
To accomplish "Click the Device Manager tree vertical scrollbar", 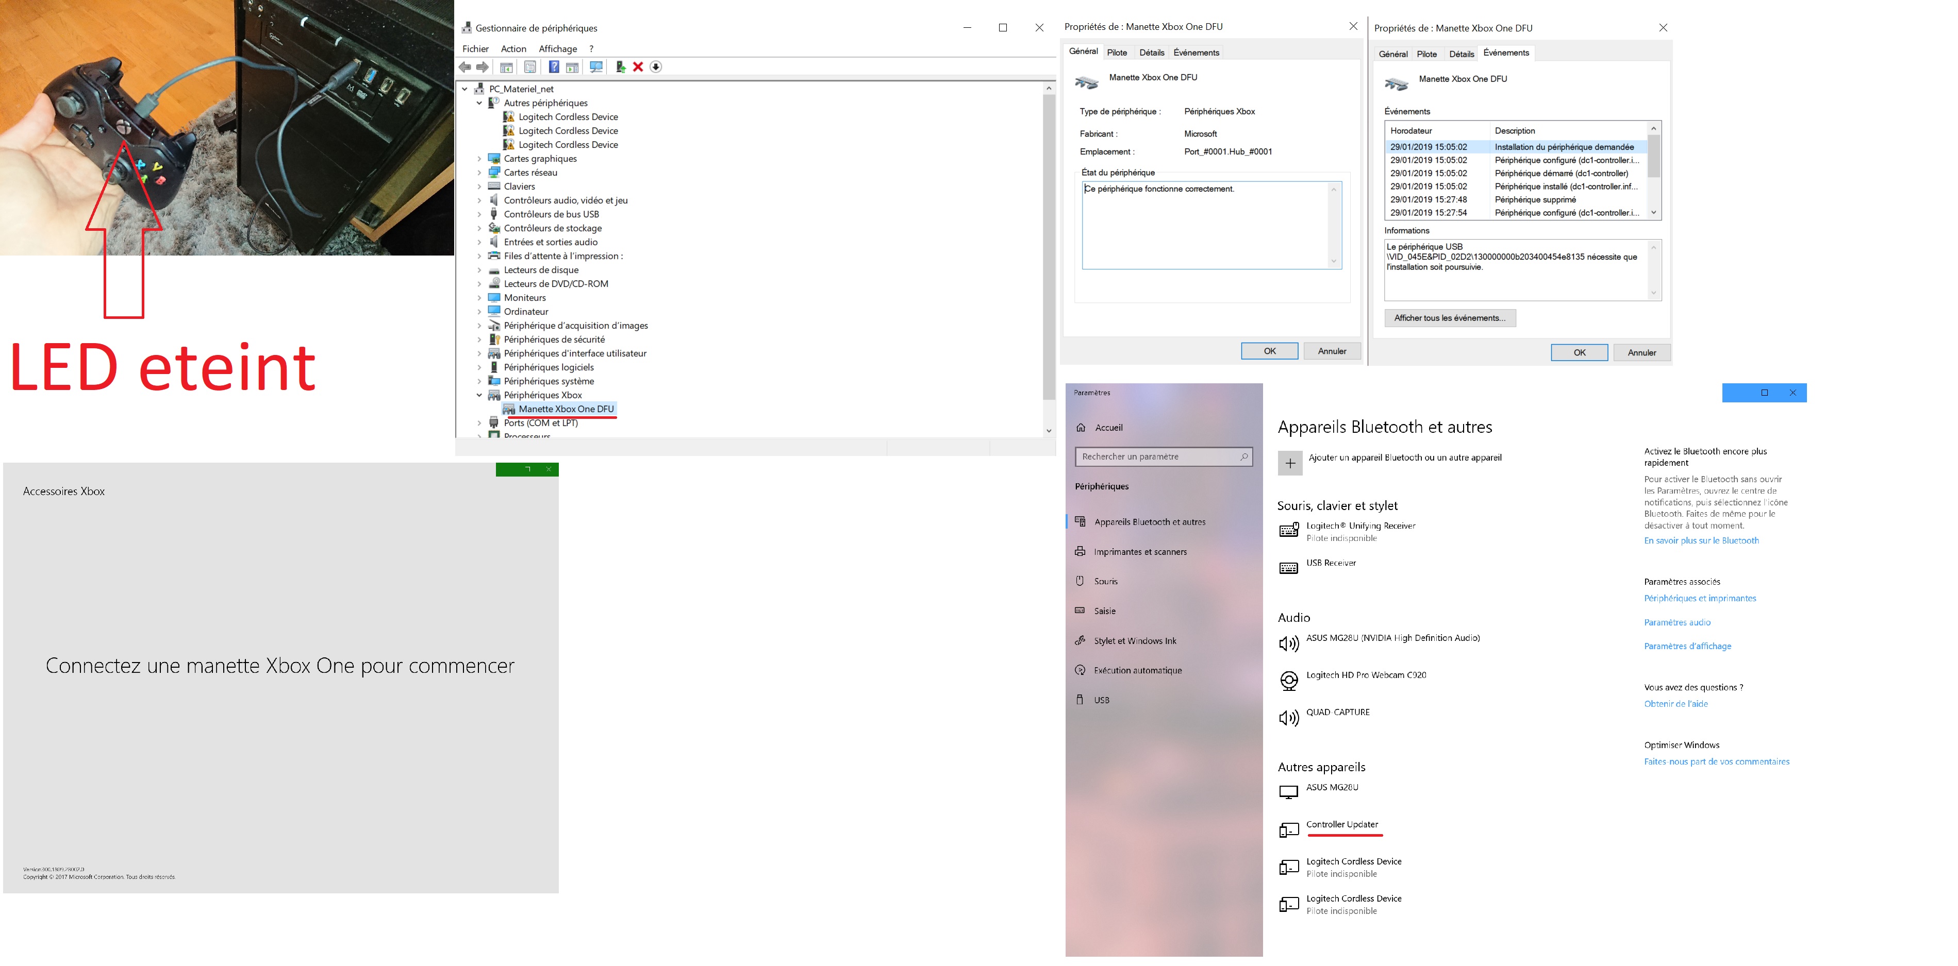I will (1049, 247).
